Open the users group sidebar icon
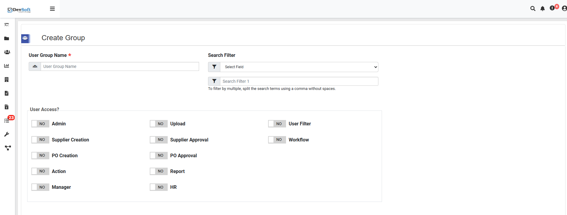 (7, 52)
